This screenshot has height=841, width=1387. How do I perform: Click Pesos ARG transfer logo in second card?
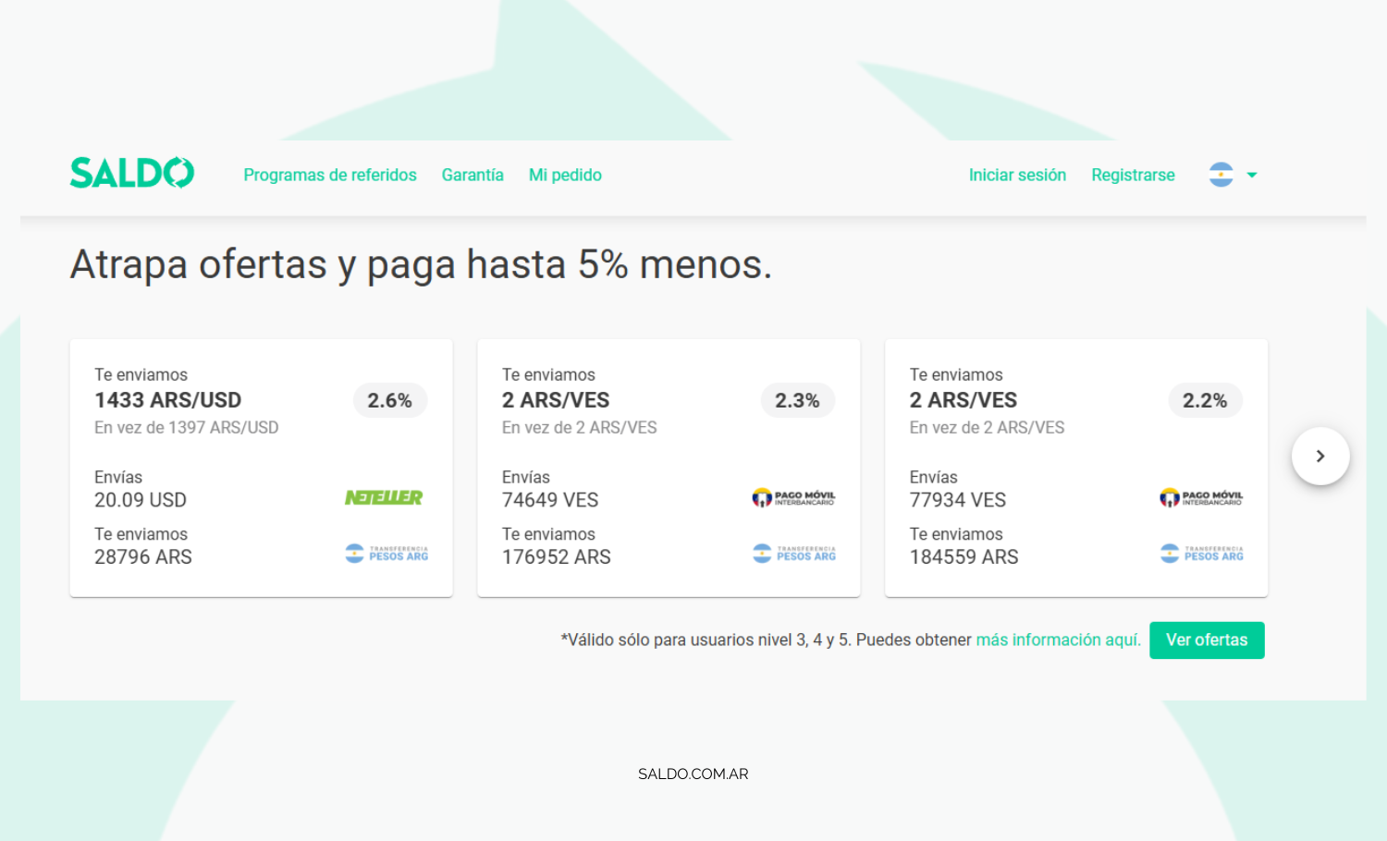pos(794,554)
